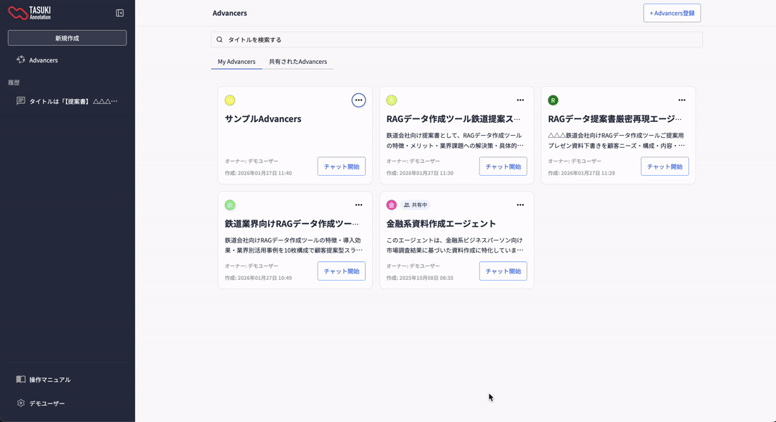Open Advancers in the sidebar

43,60
